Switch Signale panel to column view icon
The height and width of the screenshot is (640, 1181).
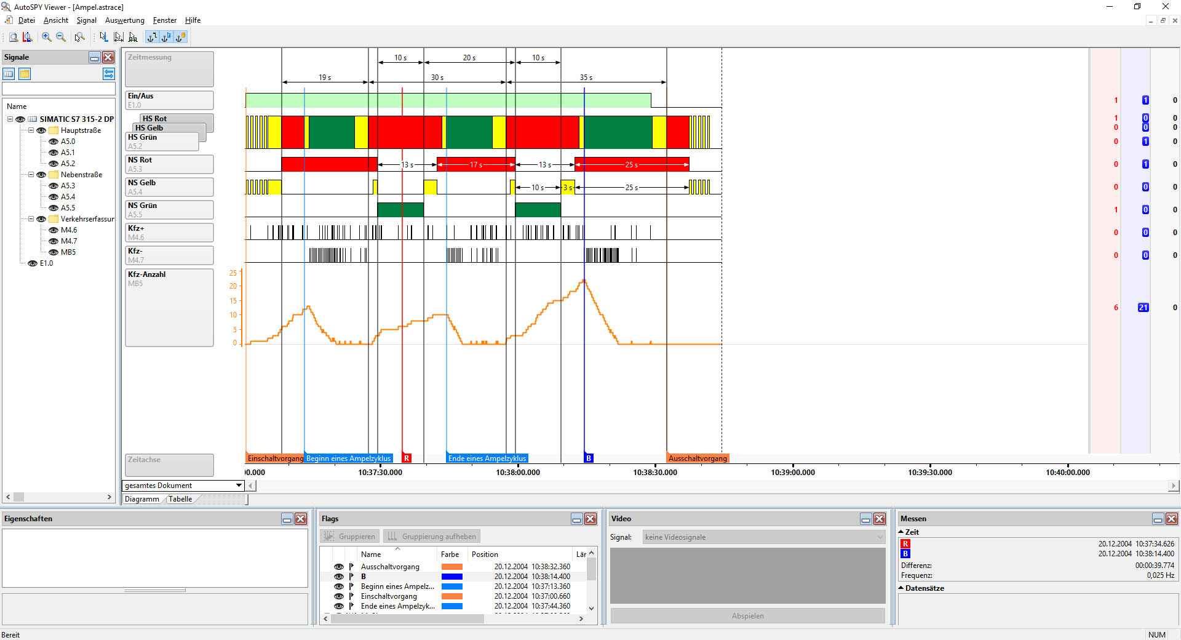(9, 74)
